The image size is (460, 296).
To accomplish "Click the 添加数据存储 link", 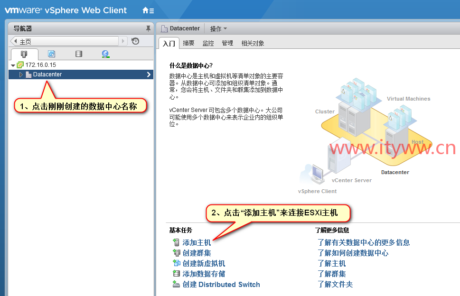I will coord(204,274).
